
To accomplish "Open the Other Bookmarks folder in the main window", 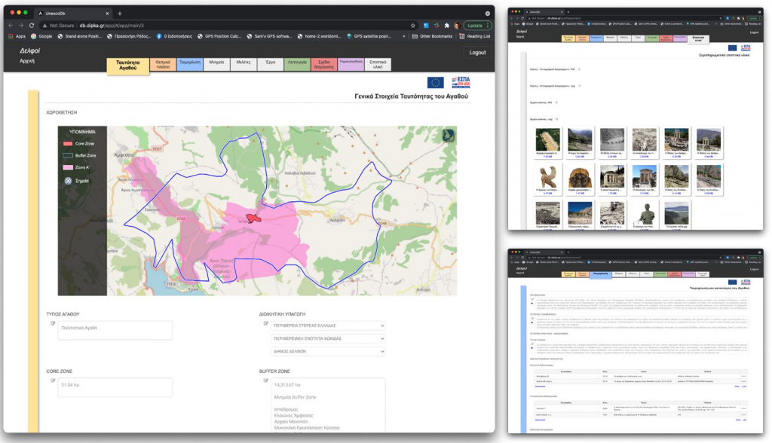I will (x=432, y=36).
